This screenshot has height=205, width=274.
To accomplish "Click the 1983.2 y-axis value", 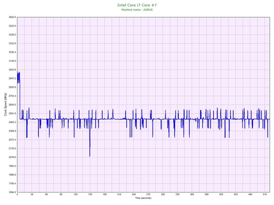I will [x=12, y=166].
